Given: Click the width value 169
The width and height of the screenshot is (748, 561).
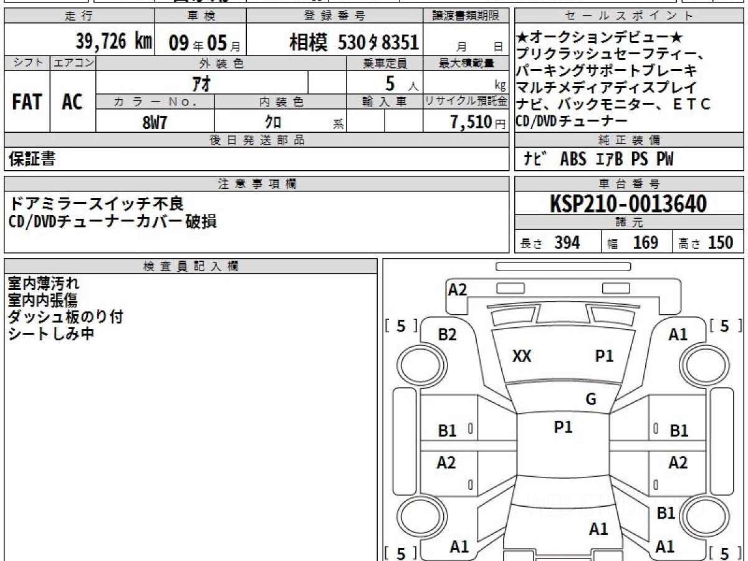Looking at the screenshot, I should [x=646, y=242].
